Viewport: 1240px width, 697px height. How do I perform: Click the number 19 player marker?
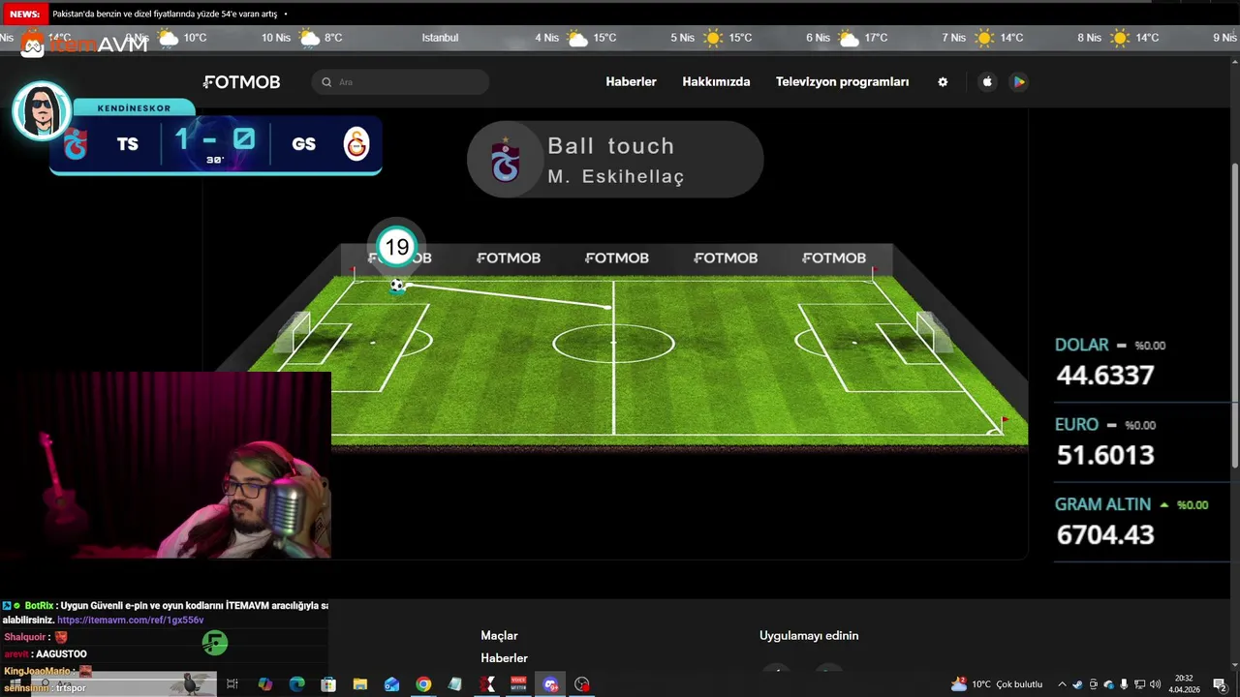click(396, 248)
